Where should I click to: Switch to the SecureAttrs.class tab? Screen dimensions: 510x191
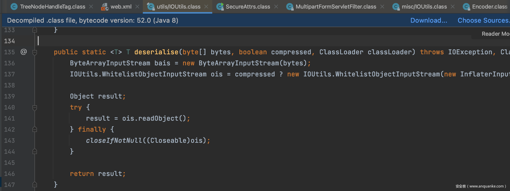point(248,7)
